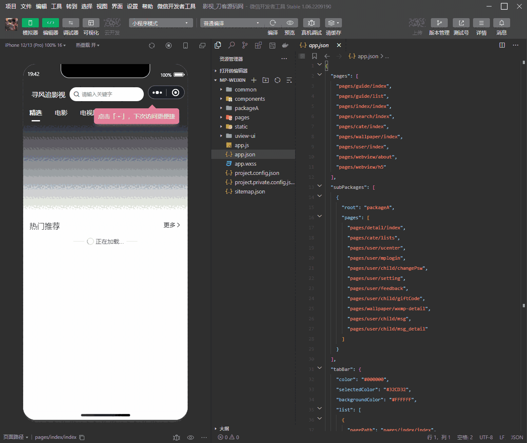Expand the packageA folder
The height and width of the screenshot is (443, 527).
[246, 108]
